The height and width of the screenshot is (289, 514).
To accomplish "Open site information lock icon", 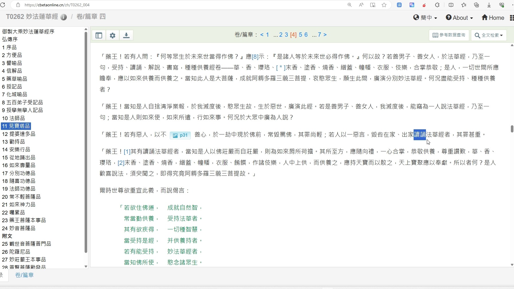I will [x=18, y=5].
